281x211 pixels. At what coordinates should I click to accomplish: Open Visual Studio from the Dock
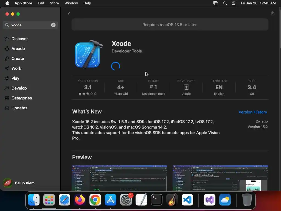209,200
